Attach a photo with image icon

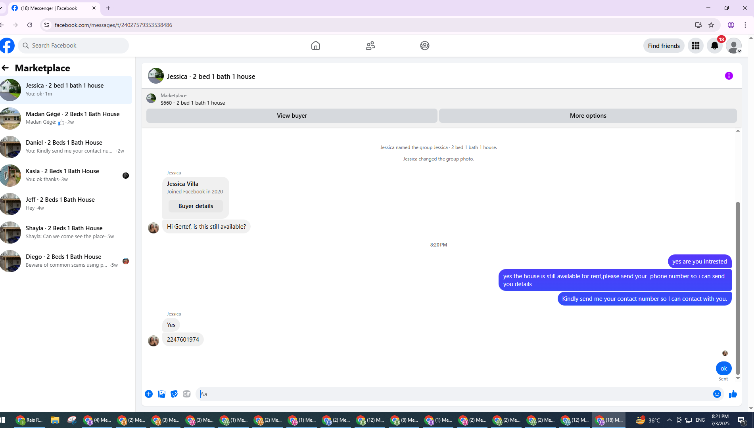161,394
